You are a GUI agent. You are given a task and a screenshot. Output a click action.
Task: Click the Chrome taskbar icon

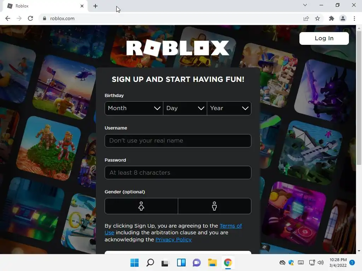click(228, 263)
